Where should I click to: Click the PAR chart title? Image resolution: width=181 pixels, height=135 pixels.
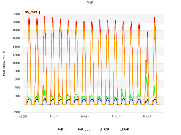(x=90, y=3)
